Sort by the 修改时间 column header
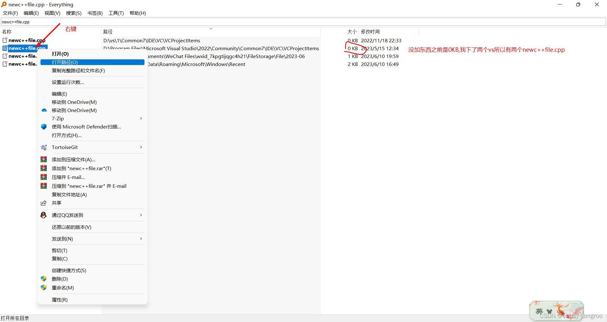The height and width of the screenshot is (322, 607). [389, 32]
